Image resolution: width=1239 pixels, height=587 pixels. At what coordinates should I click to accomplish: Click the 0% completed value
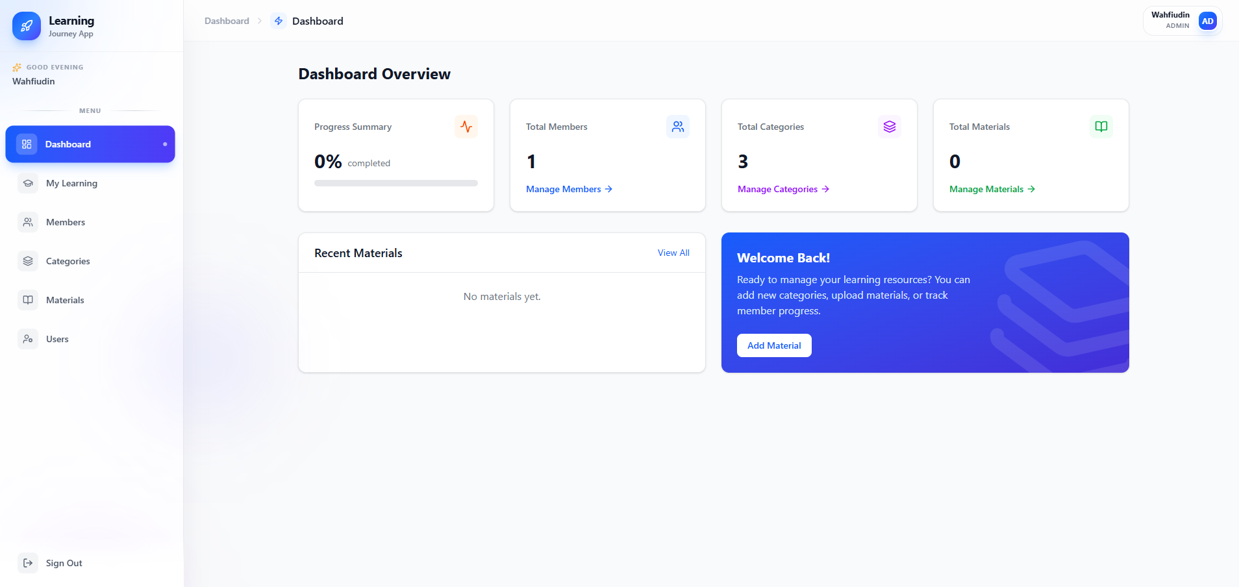coord(352,162)
